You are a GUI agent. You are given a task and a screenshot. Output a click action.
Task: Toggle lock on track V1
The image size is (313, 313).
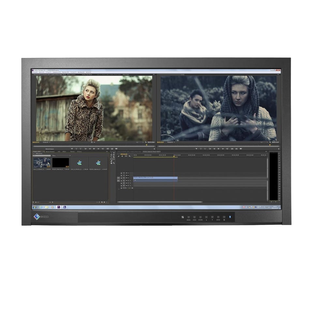pos(121,178)
